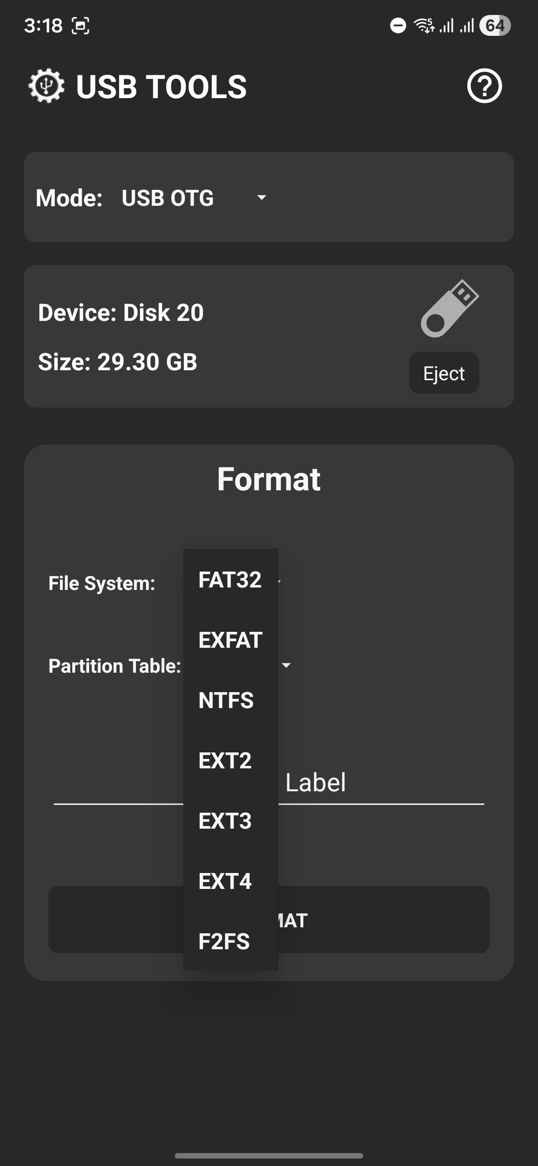Tap the Wi-Fi status icon
The height and width of the screenshot is (1166, 538).
424,25
